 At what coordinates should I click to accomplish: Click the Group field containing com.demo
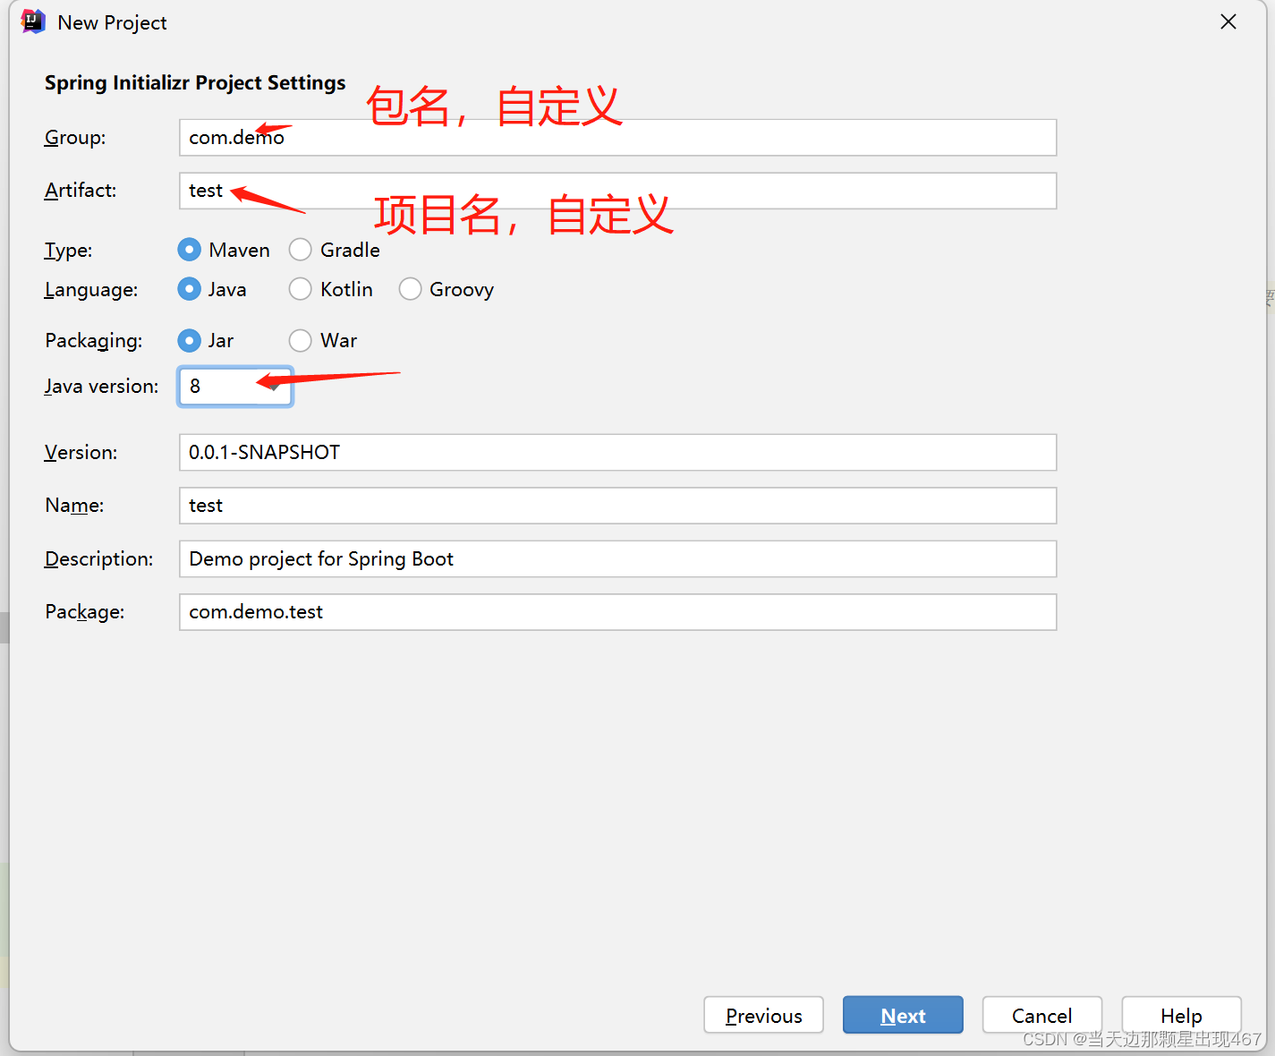tap(617, 137)
